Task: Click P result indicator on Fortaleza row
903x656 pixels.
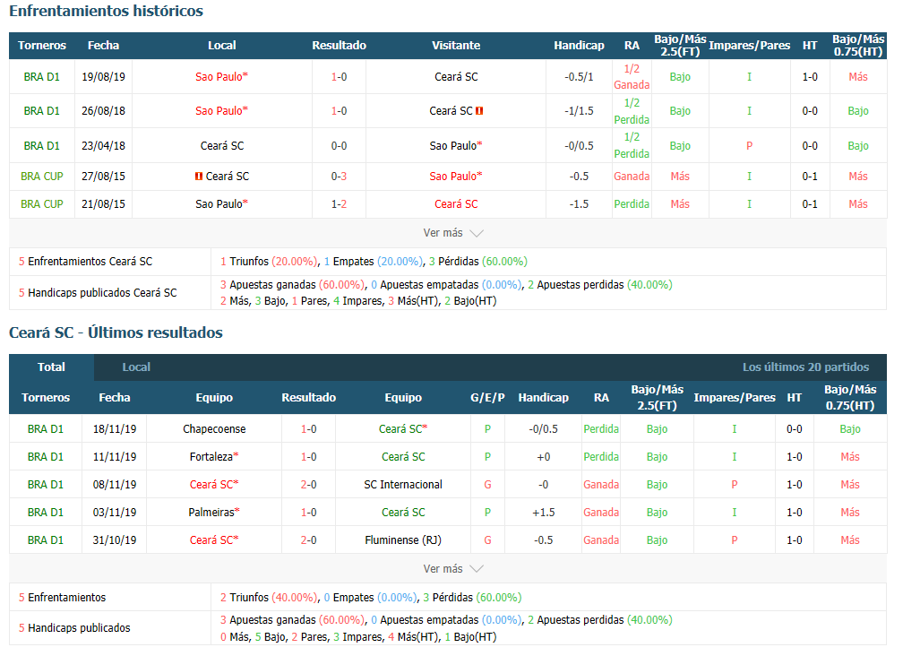Action: pyautogui.click(x=487, y=457)
